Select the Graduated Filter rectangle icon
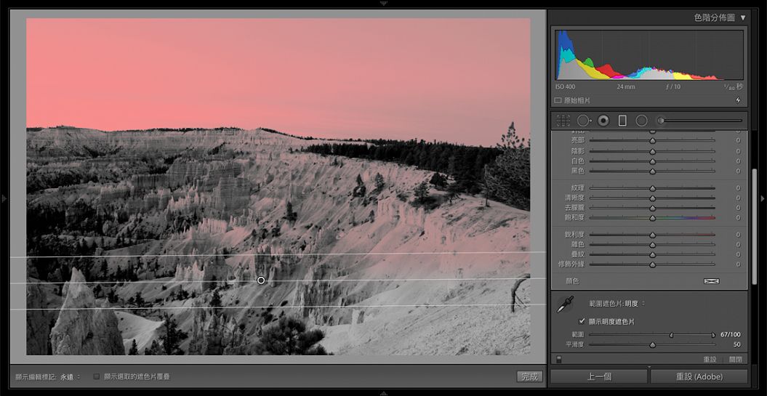 622,121
